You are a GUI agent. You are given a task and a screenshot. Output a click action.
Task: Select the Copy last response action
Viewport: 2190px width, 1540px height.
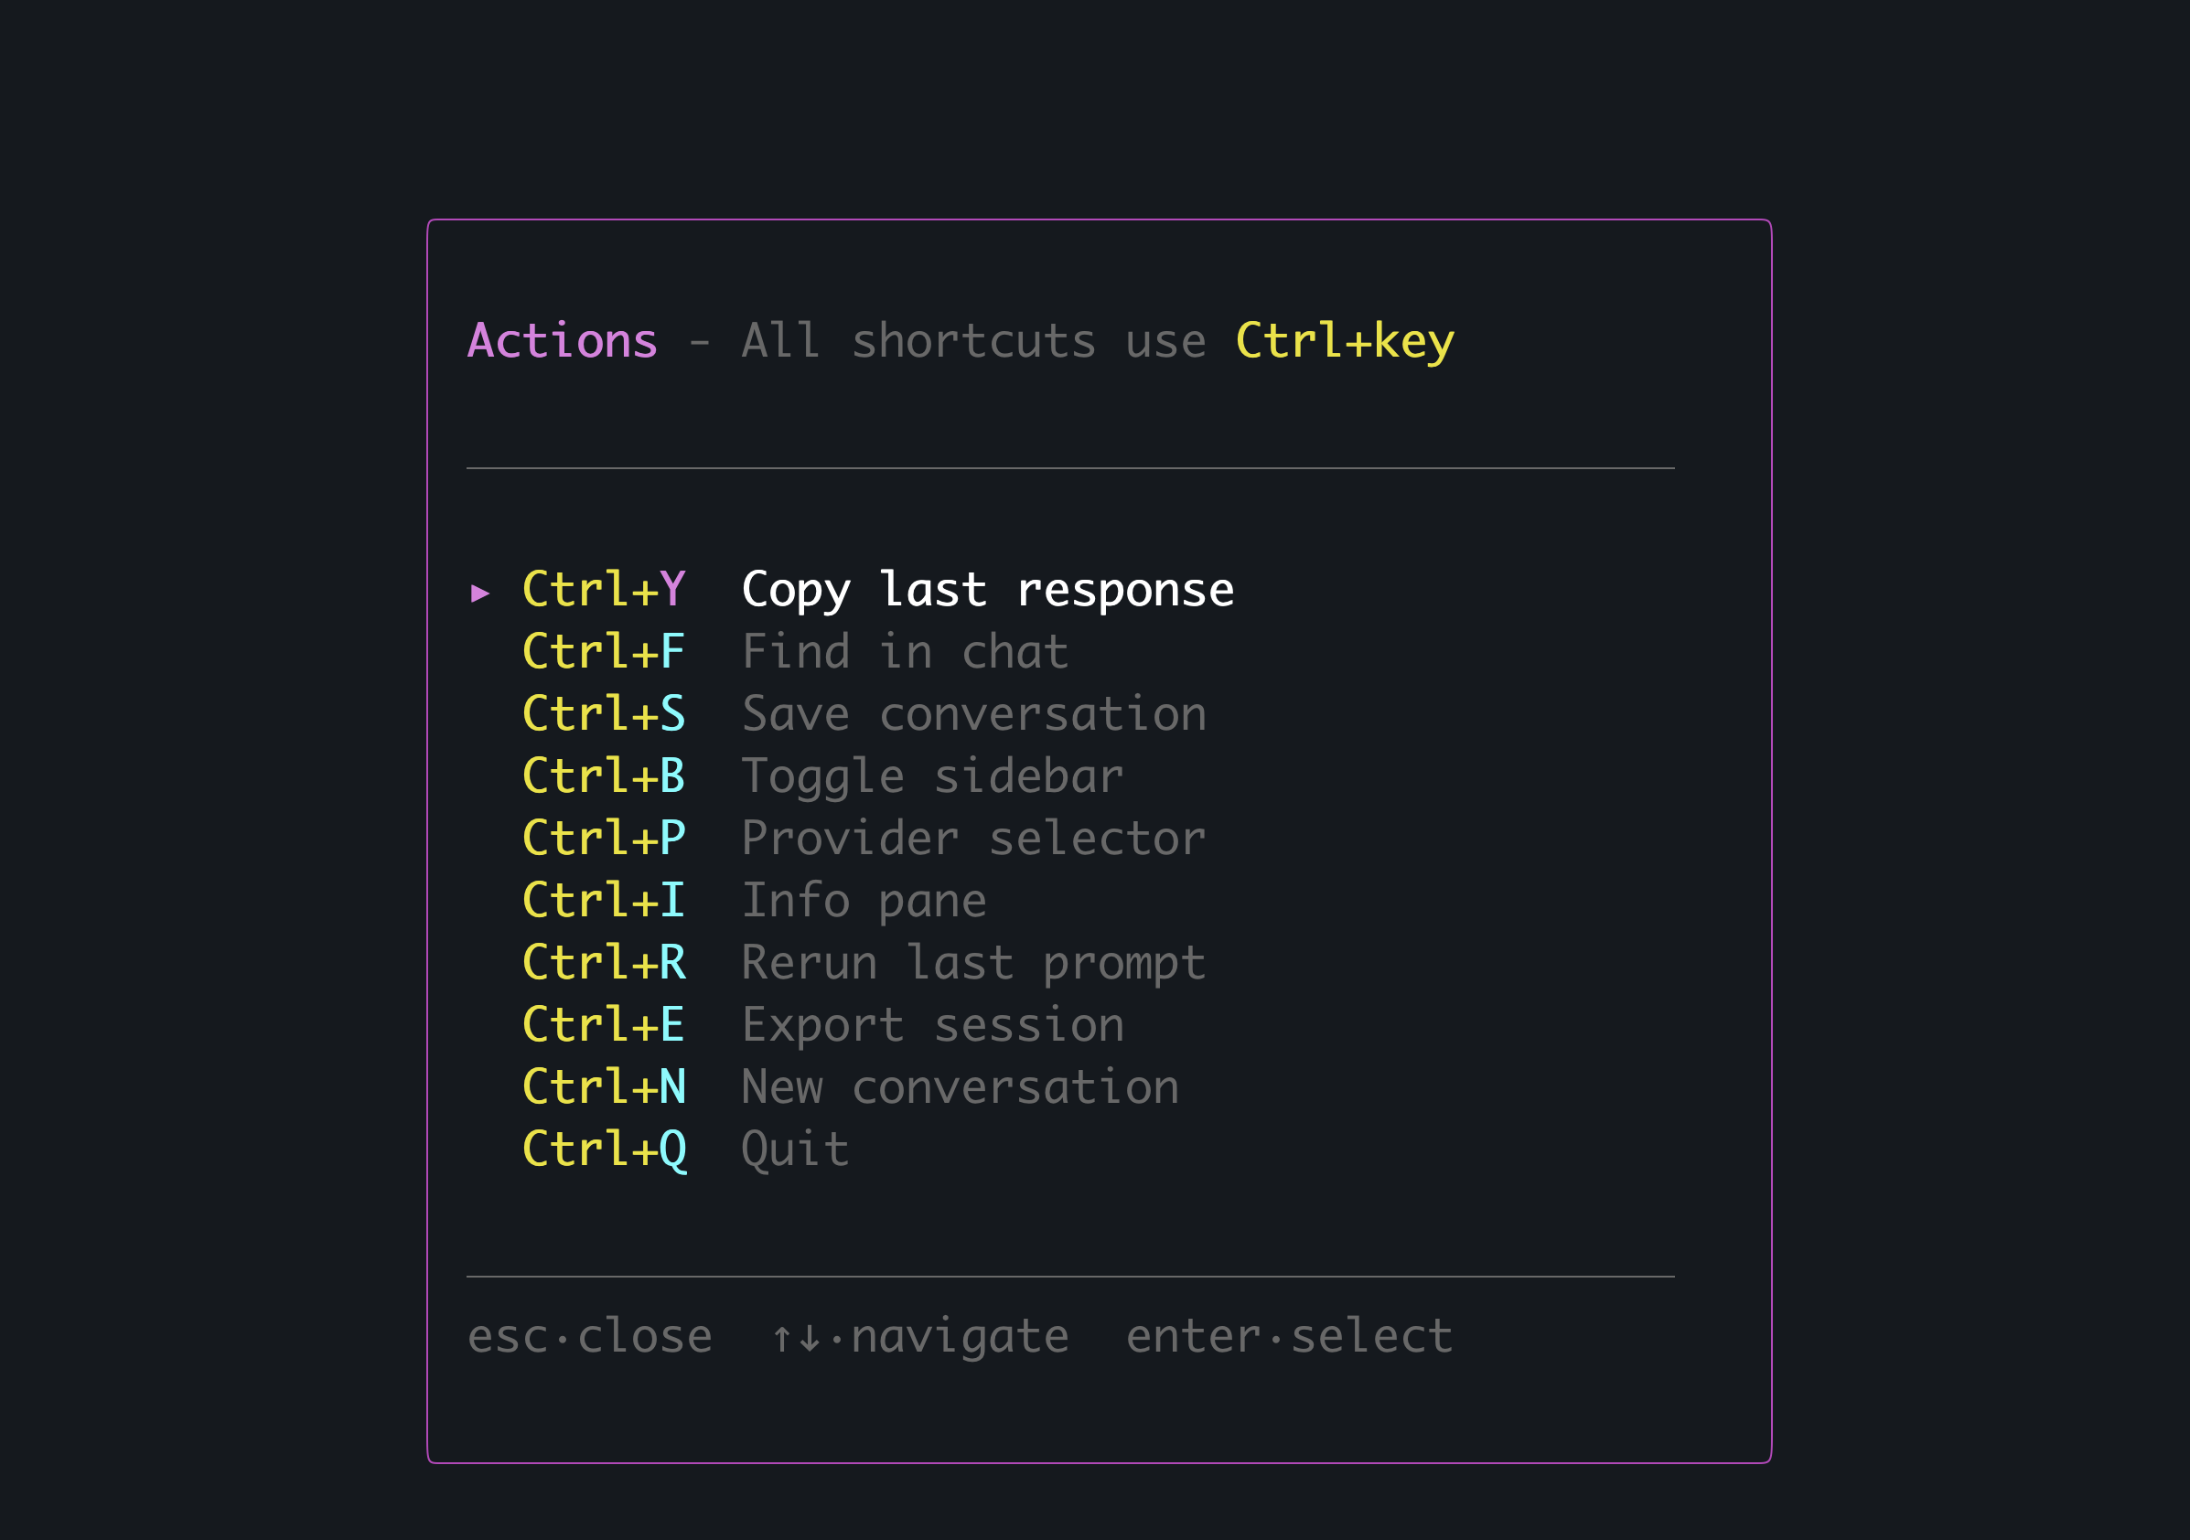(x=987, y=590)
